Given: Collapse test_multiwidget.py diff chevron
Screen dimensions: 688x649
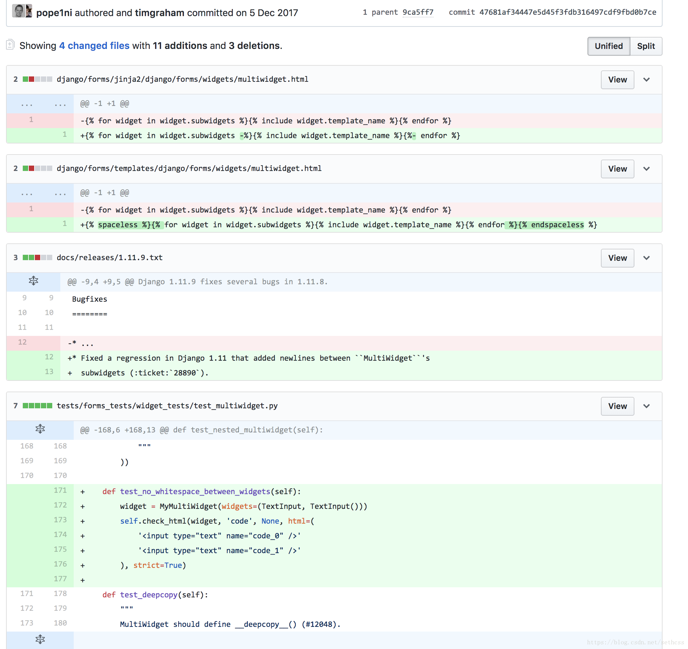Looking at the screenshot, I should click(646, 406).
